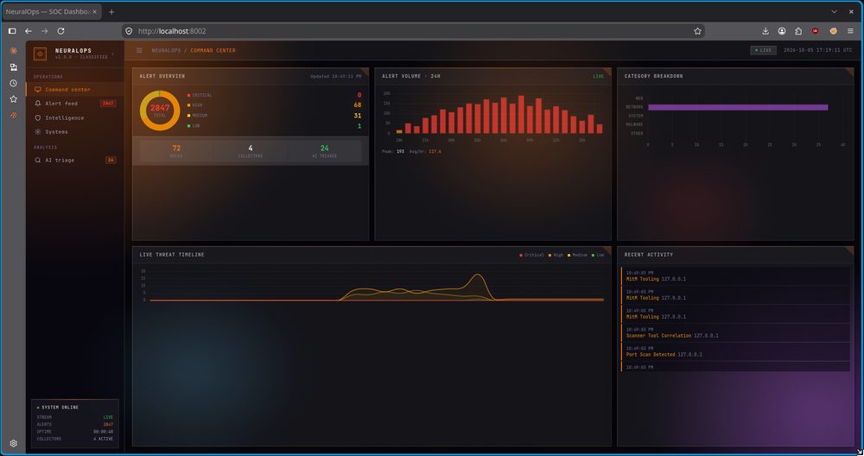Expand the NeuralOps workspace chevron

[x=113, y=54]
